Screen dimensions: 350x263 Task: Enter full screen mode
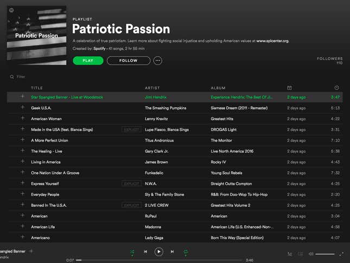pos(341,254)
